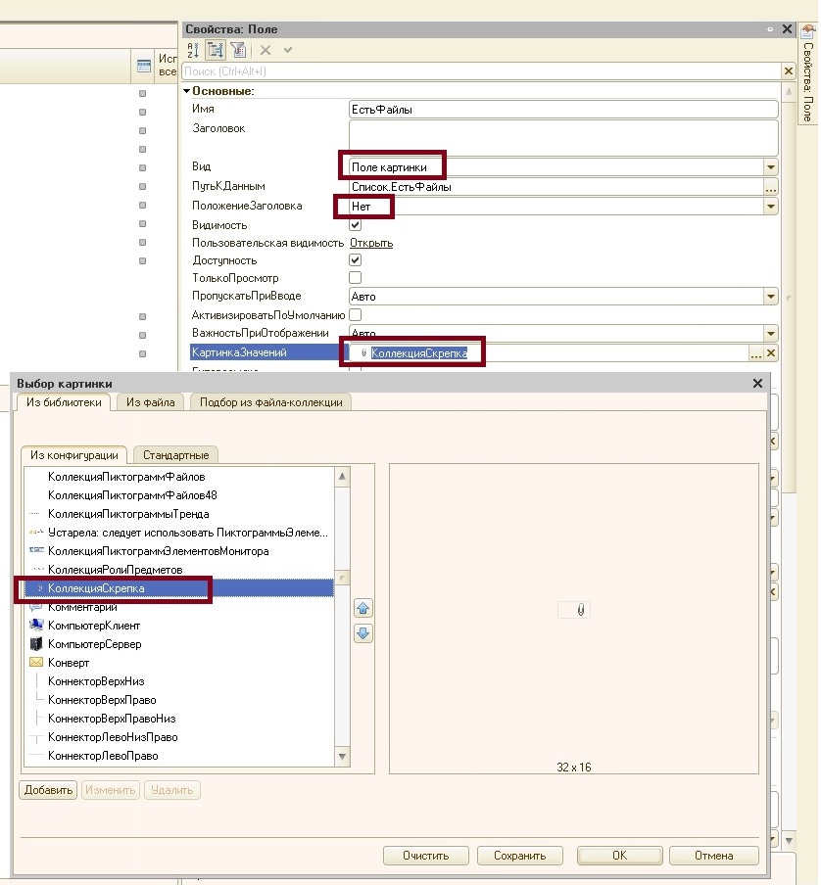Click the Добавить button
This screenshot has width=821, height=885.
click(48, 790)
